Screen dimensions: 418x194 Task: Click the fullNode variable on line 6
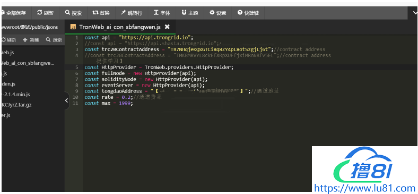click(113, 73)
